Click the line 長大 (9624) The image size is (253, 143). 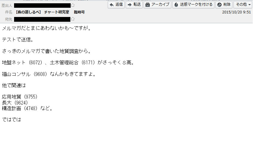pos(15,103)
